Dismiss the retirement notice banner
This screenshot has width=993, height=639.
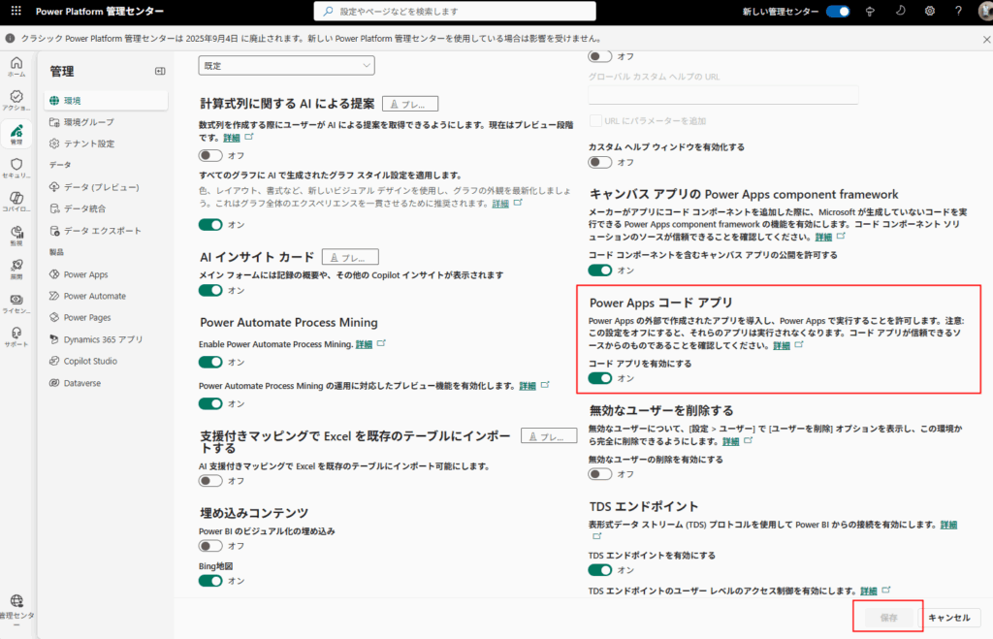[986, 39]
